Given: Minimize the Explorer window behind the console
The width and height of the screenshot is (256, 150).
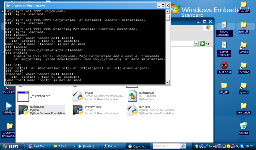Looking at the screenshot, I should click(198, 22).
